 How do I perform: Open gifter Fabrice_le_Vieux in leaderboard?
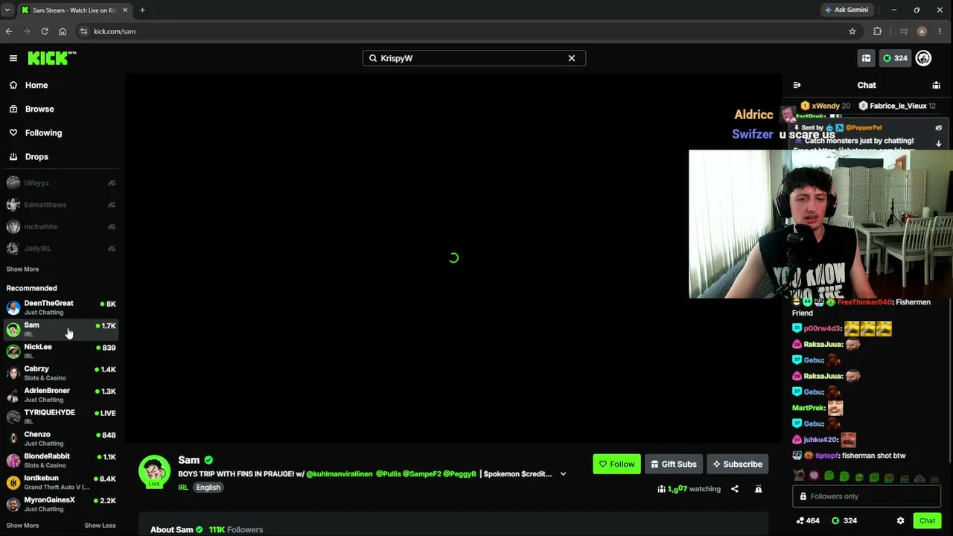896,106
